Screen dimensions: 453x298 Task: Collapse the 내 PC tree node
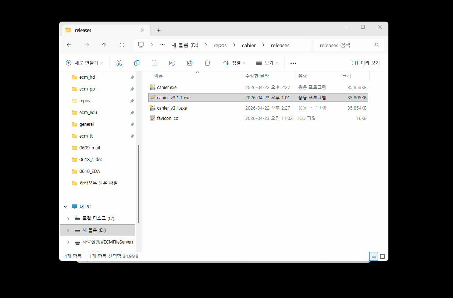(x=65, y=207)
